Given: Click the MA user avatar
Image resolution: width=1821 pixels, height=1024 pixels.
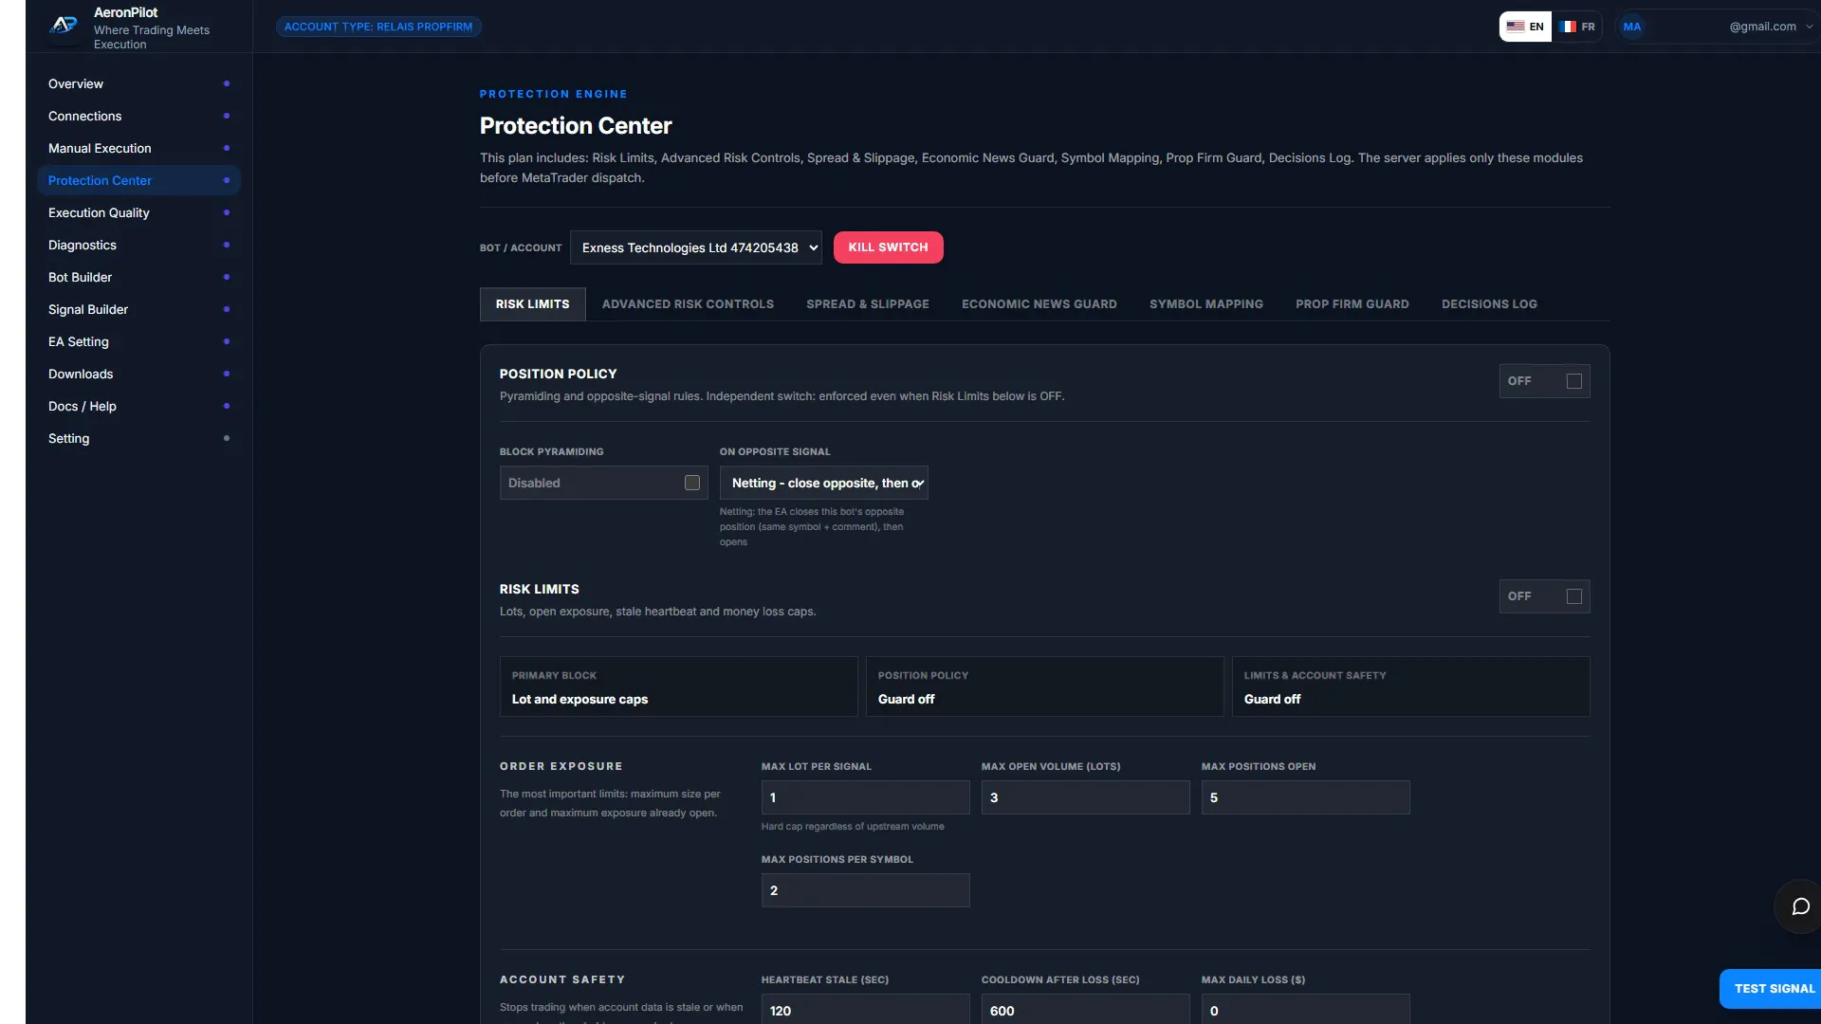Looking at the screenshot, I should pyautogui.click(x=1631, y=27).
